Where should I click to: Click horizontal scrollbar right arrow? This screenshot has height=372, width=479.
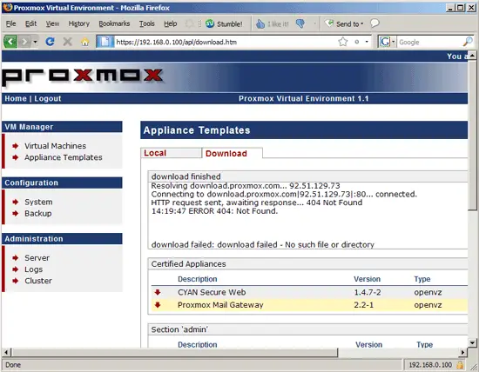tap(463, 353)
